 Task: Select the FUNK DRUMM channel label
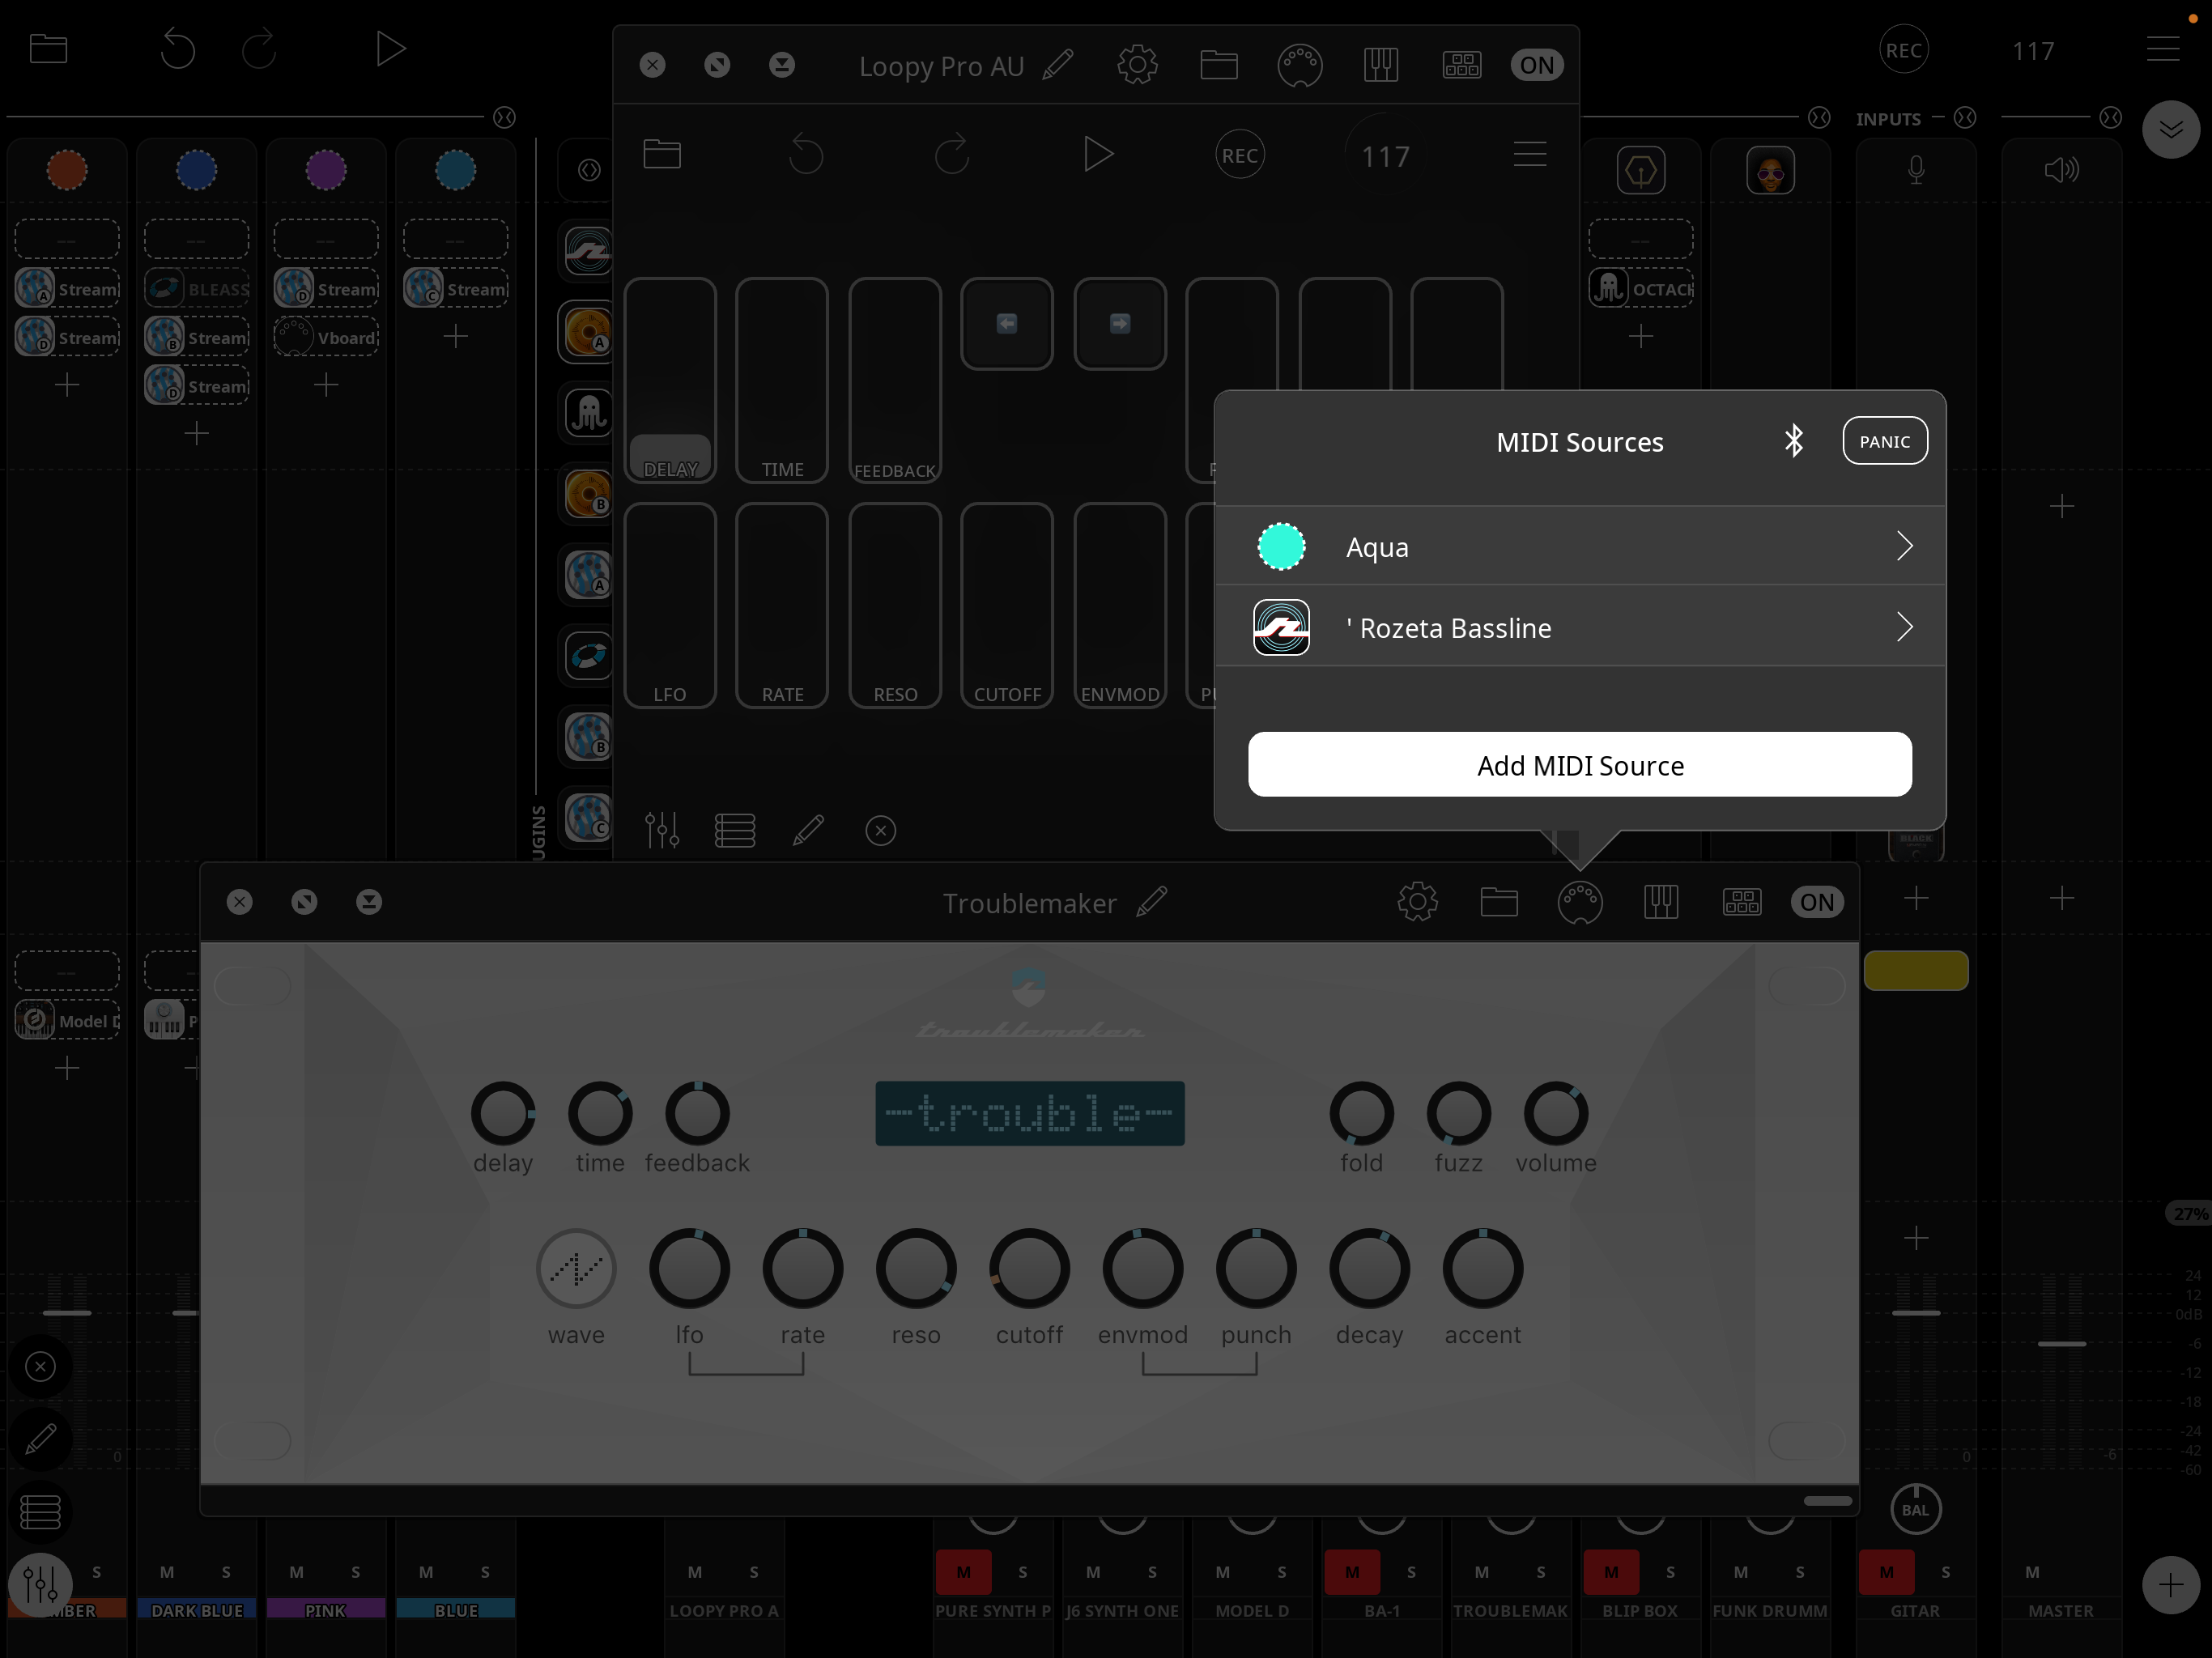(x=1768, y=1610)
